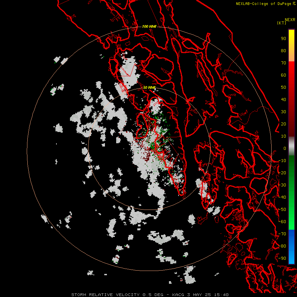Click the 50 NMI range ring label
This screenshot has height=297, width=297.
[x=149, y=87]
